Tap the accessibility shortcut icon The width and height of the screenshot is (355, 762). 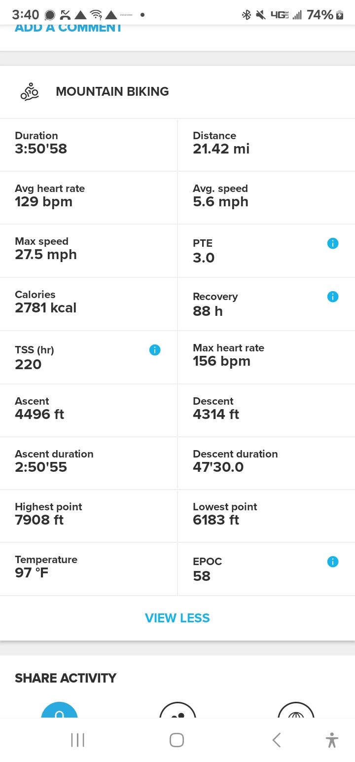click(332, 740)
